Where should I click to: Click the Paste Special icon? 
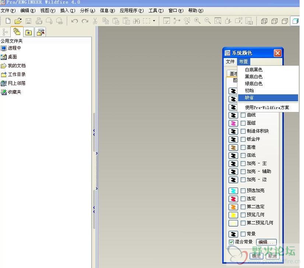pyautogui.click(x=126, y=21)
